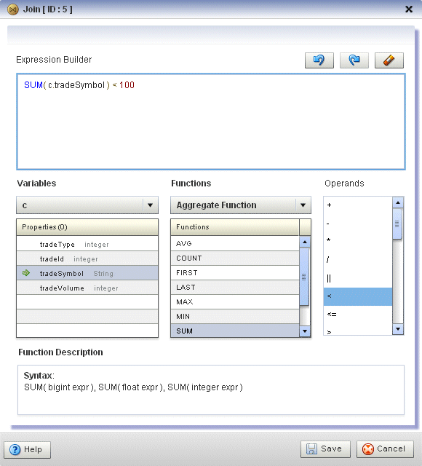The image size is (422, 466).
Task: Insert the minus operand
Action: pyautogui.click(x=357, y=224)
